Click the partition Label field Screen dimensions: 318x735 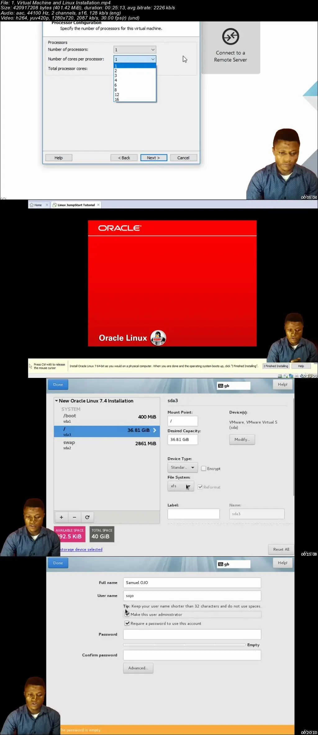193,514
